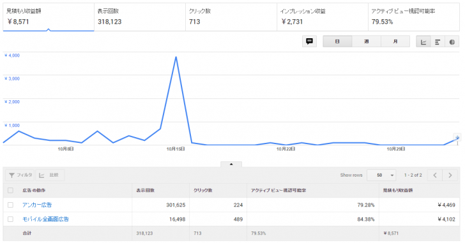Open the モバイル全画面広告 link
Viewport: 465px width, 243px height.
coord(46,219)
